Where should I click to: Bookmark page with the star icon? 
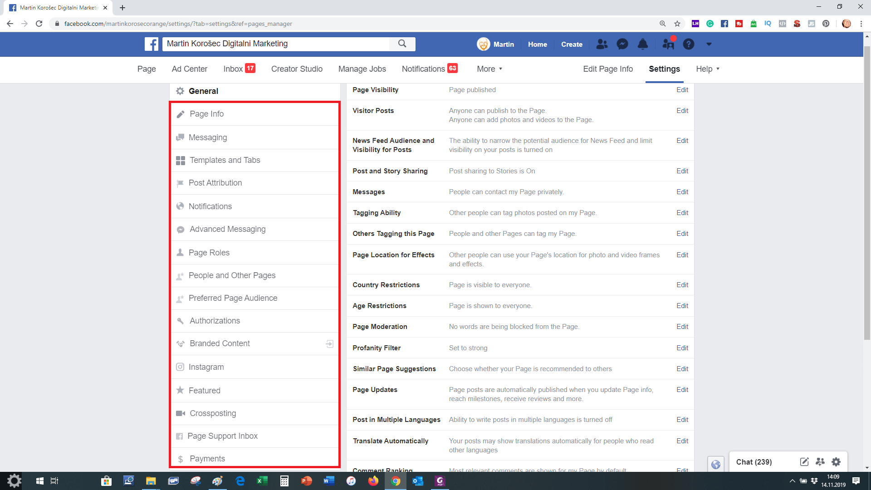[x=677, y=24]
